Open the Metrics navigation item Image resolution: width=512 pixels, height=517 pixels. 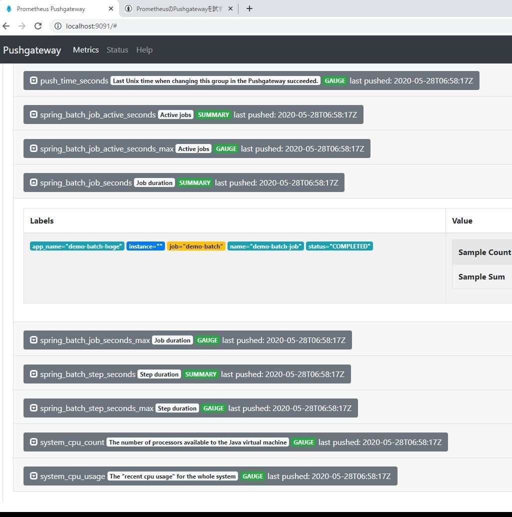tap(85, 50)
